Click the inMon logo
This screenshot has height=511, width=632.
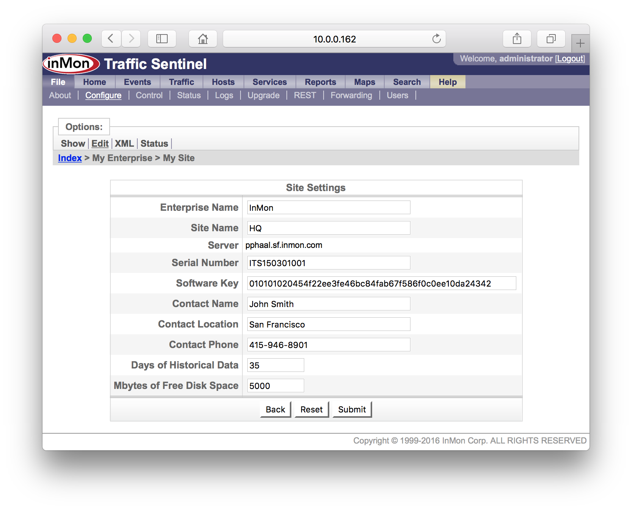(71, 64)
